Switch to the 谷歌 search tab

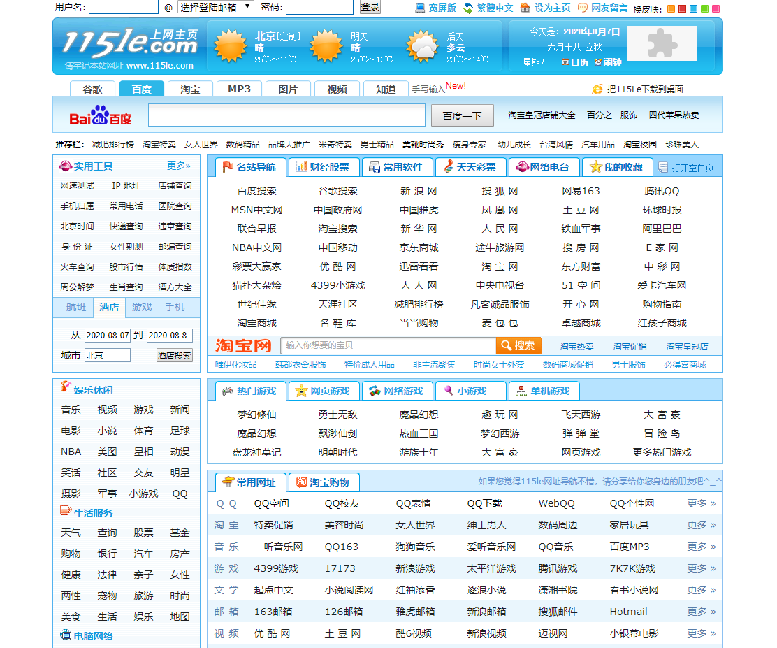[93, 89]
